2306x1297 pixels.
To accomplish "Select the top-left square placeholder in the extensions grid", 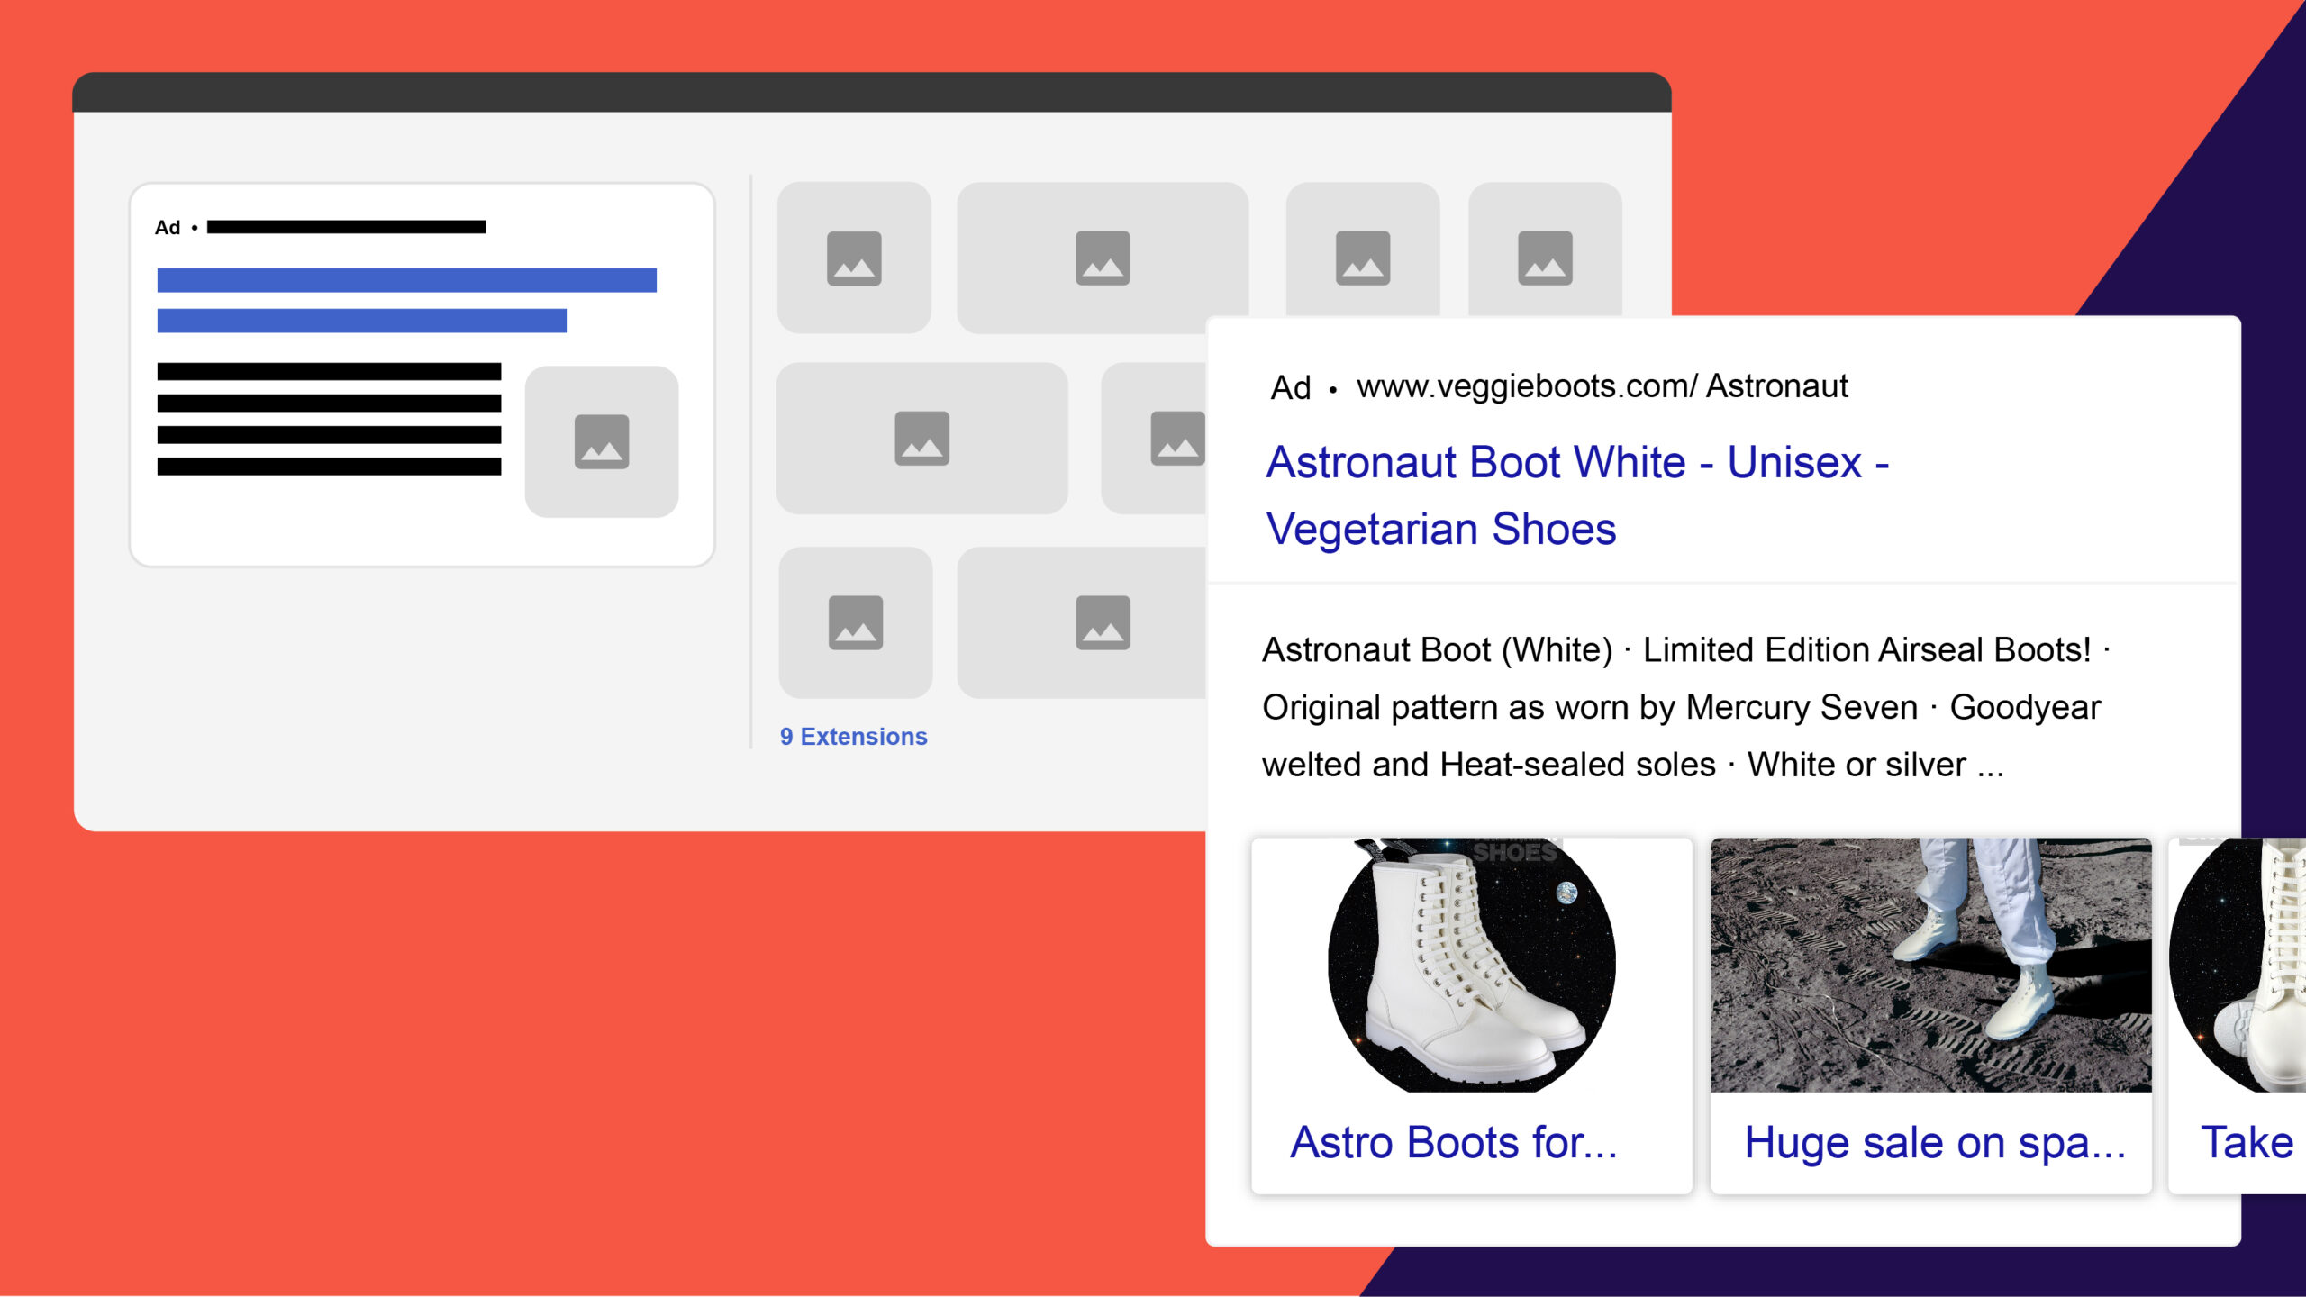I will (x=854, y=258).
